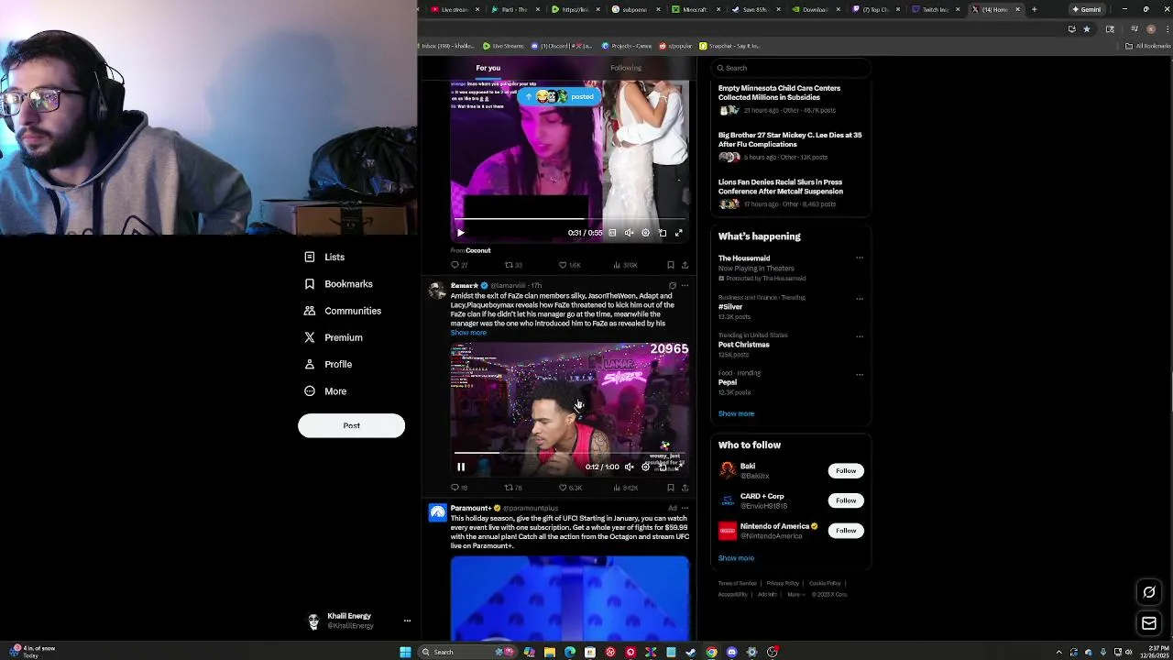Image resolution: width=1173 pixels, height=660 pixels.
Task: Reply to Lamar's post
Action: (458, 488)
